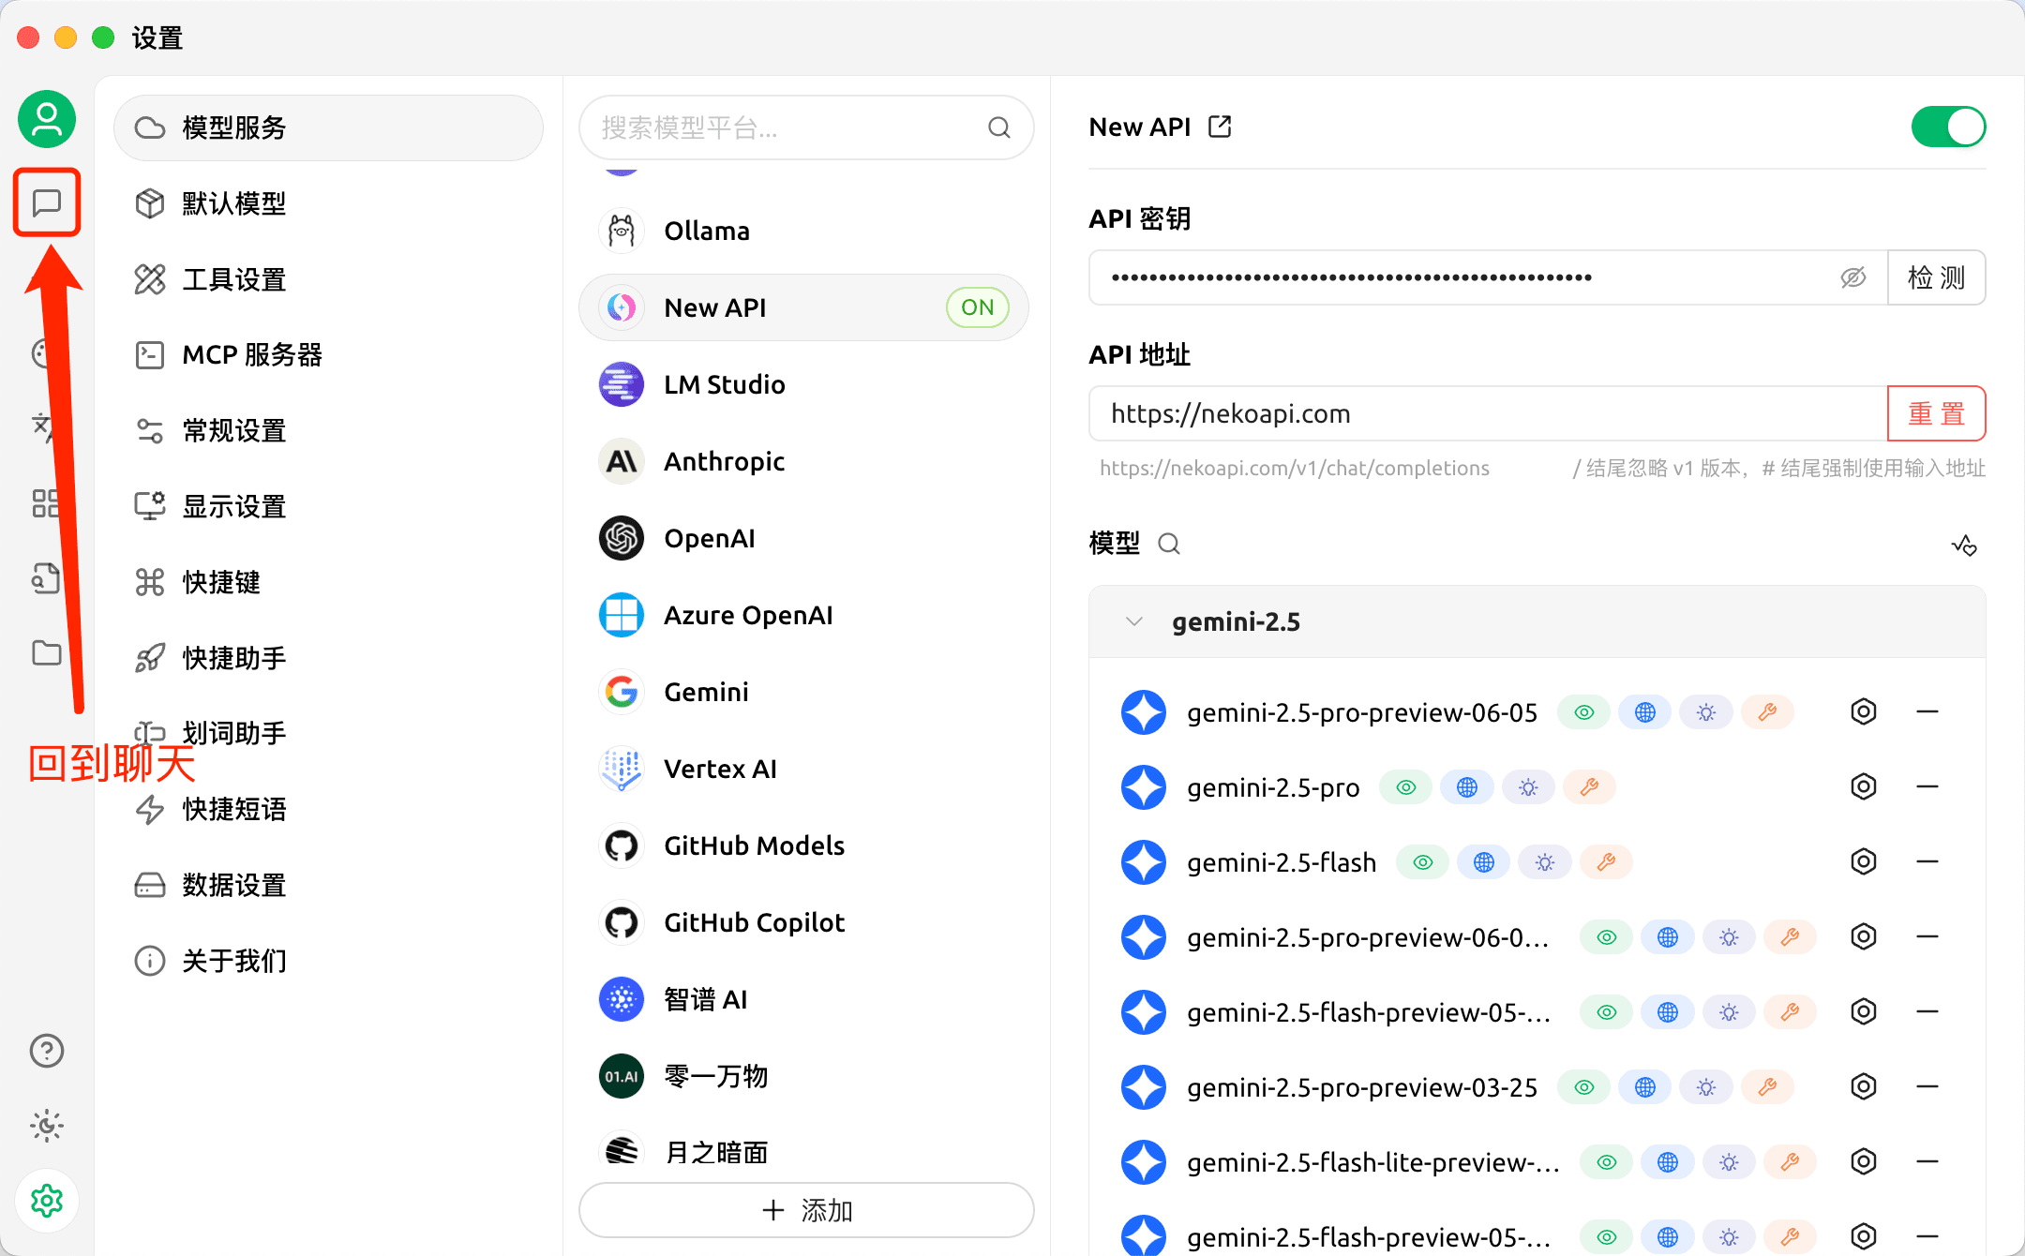Open settings gear for gemini-2.5-pro model

(x=1863, y=786)
